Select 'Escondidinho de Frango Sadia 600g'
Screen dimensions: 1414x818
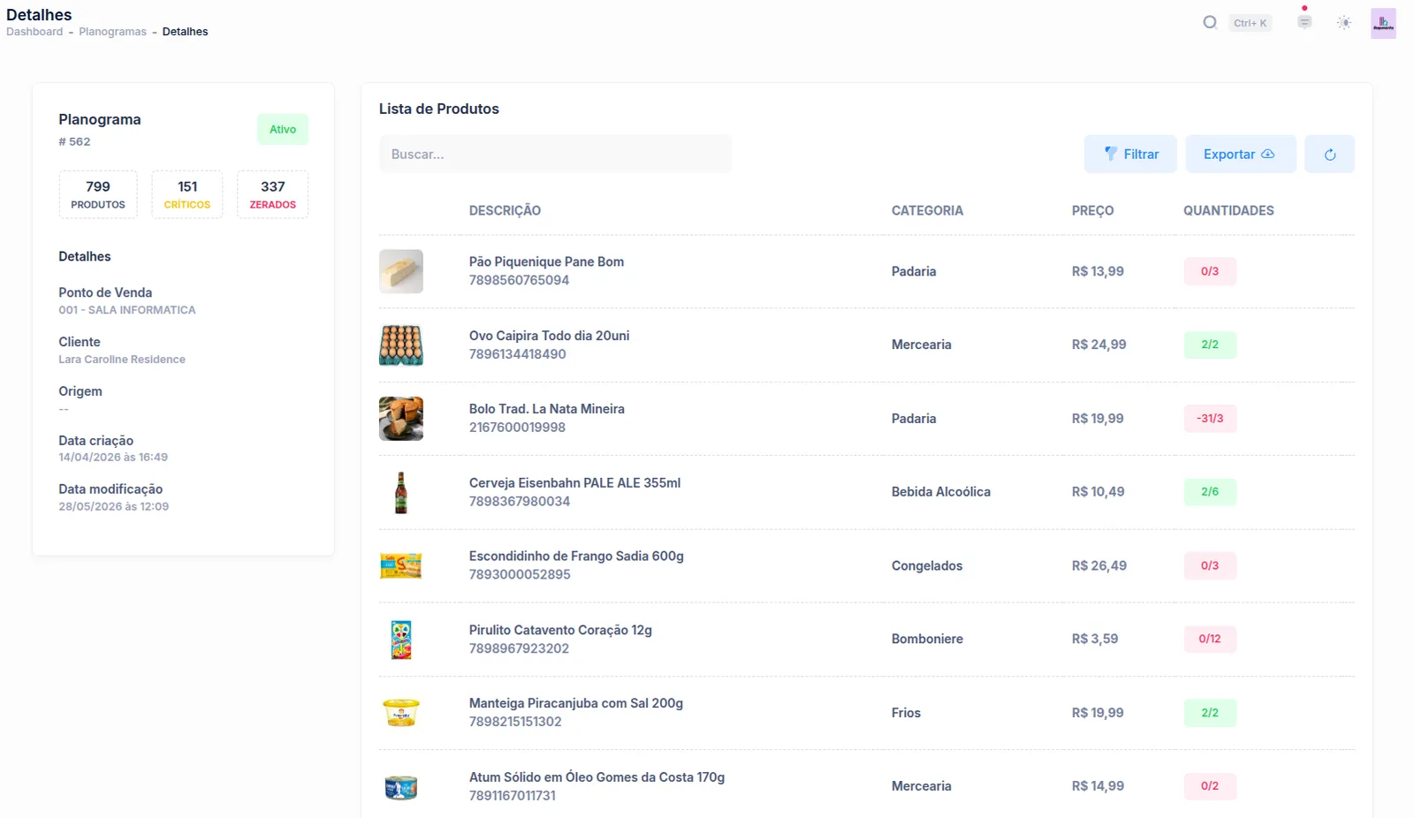click(576, 557)
